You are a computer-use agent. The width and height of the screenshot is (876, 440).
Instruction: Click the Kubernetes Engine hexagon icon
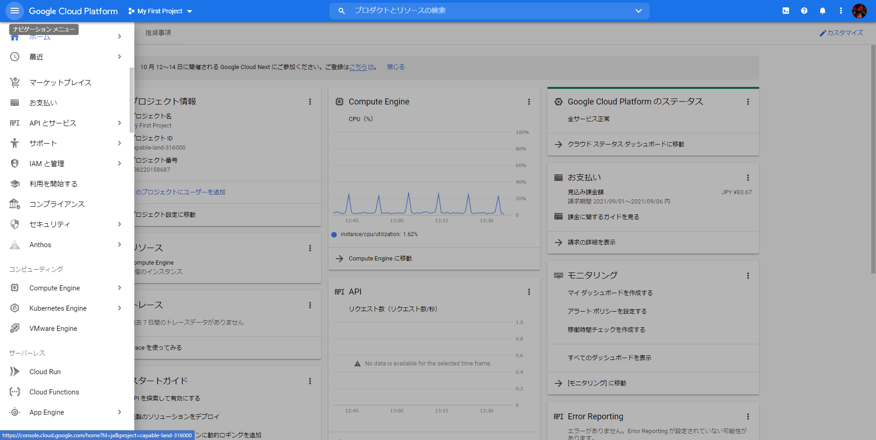(15, 308)
